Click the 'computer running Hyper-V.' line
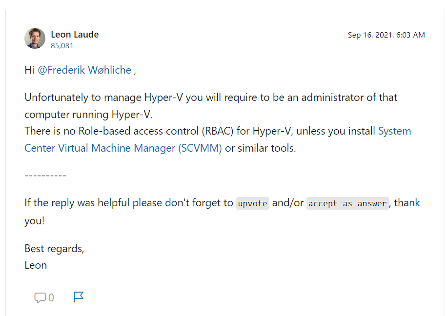Viewport: 447px width, 316px height. click(88, 115)
